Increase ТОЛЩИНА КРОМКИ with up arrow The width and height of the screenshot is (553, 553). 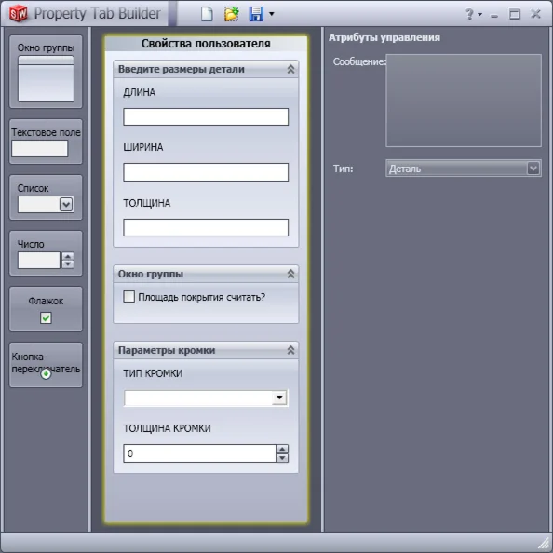tap(282, 449)
